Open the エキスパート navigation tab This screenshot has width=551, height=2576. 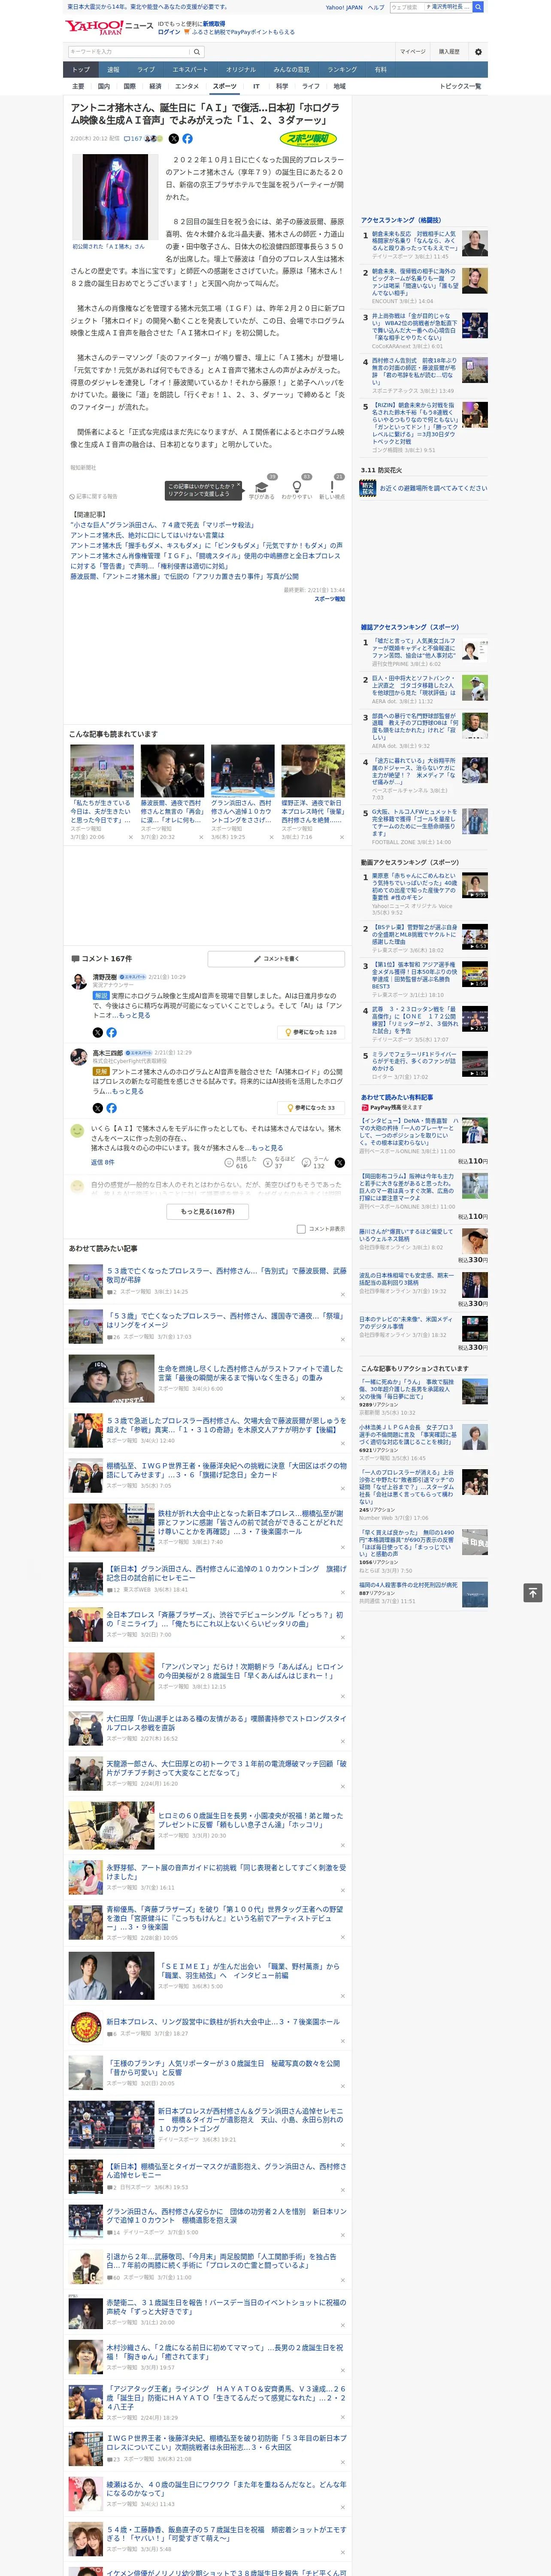pos(190,70)
